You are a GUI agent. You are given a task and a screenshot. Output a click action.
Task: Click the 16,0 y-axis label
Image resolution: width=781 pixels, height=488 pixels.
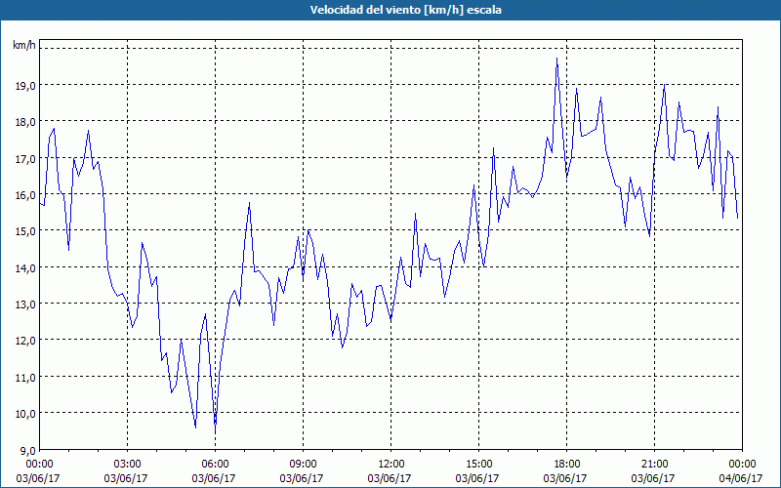[26, 194]
